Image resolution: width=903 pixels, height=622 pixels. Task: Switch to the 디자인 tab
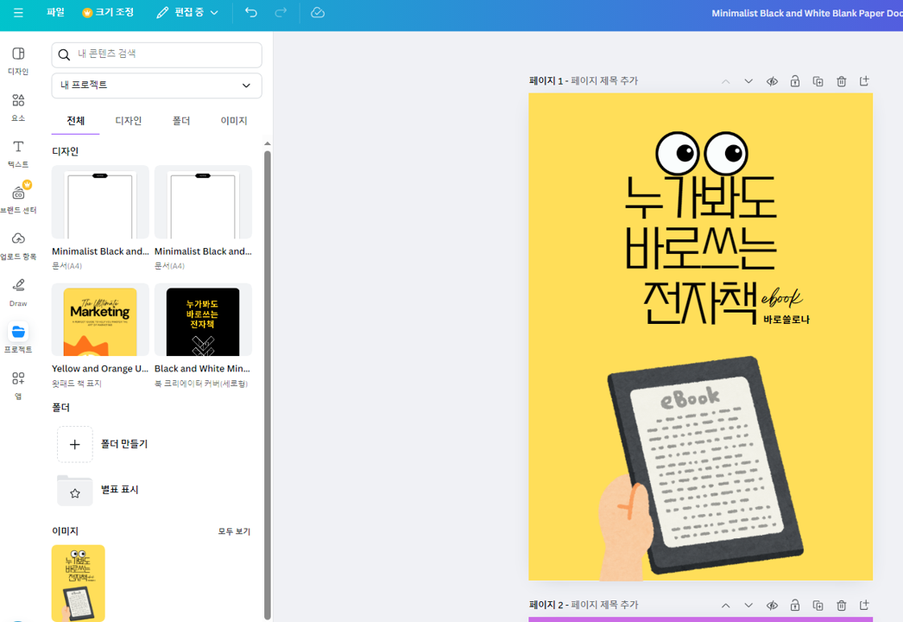click(129, 120)
